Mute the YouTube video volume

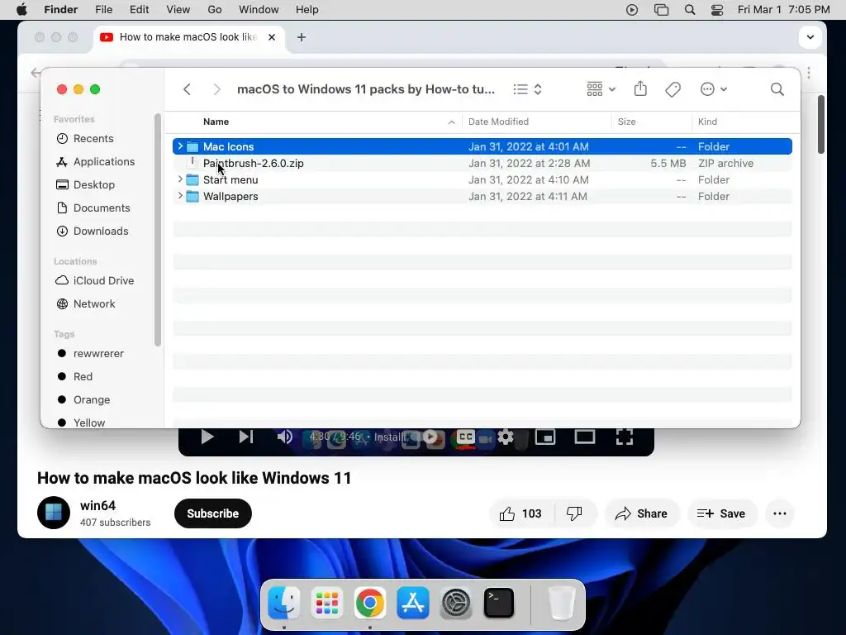pos(284,437)
